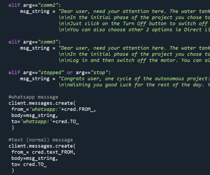This screenshot has width=210, height=175.
Task: Click cred.text_FROM in the second create call
Action: coord(53,152)
